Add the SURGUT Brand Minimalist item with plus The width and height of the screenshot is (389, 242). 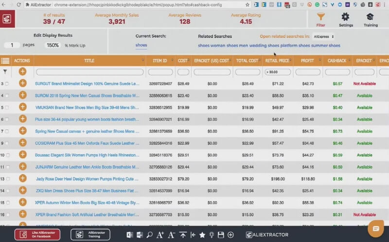pos(22,83)
